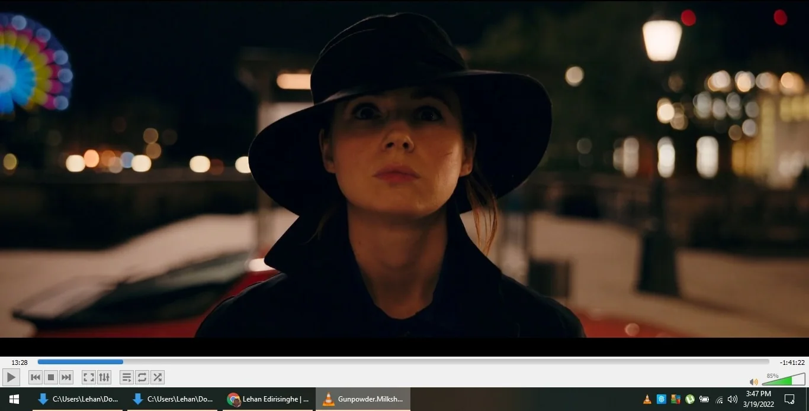Click the Play button in VLC

coord(11,377)
